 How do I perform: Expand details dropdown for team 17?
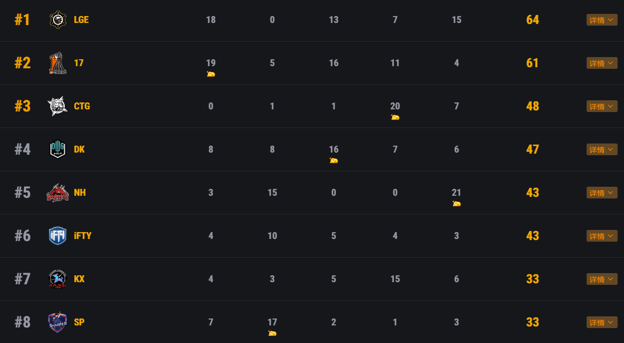tap(602, 63)
